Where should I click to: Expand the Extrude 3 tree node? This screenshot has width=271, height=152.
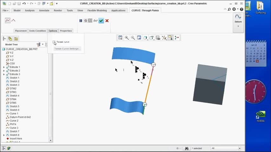coord(4,74)
